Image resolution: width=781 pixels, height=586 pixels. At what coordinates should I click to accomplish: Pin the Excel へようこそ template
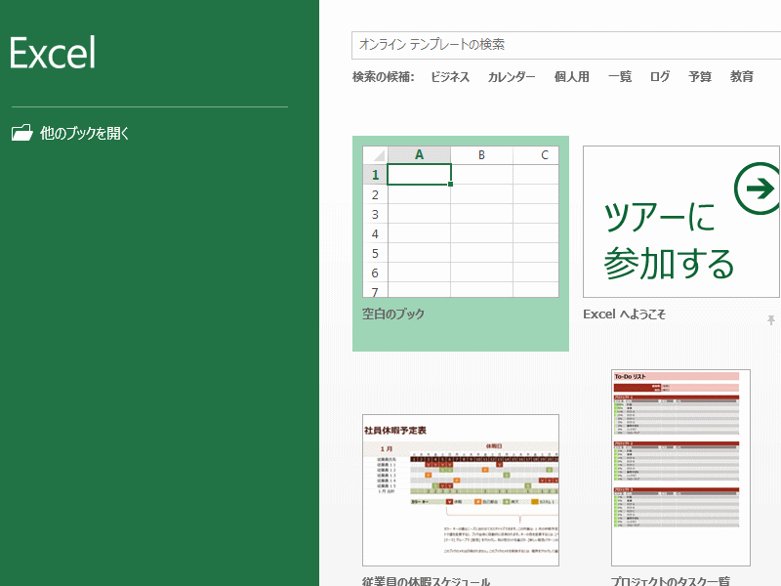pos(771,320)
